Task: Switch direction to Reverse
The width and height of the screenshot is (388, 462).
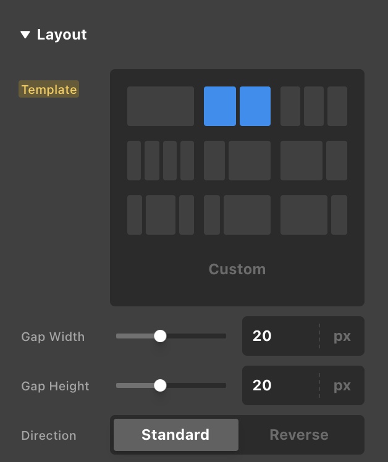Action: 299,435
